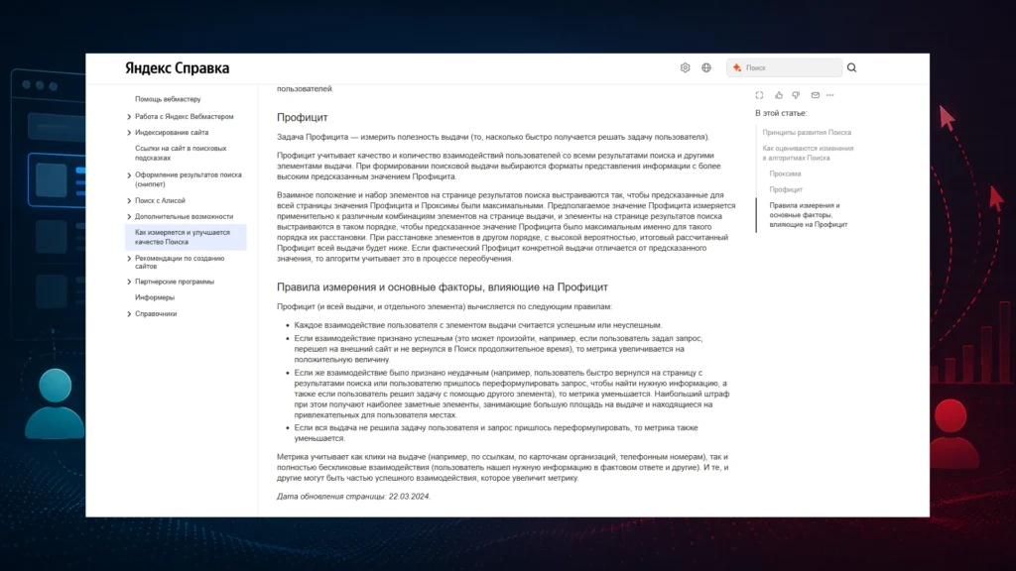This screenshot has width=1016, height=571.
Task: Jump to Принципы развития Поиска
Action: tap(807, 132)
